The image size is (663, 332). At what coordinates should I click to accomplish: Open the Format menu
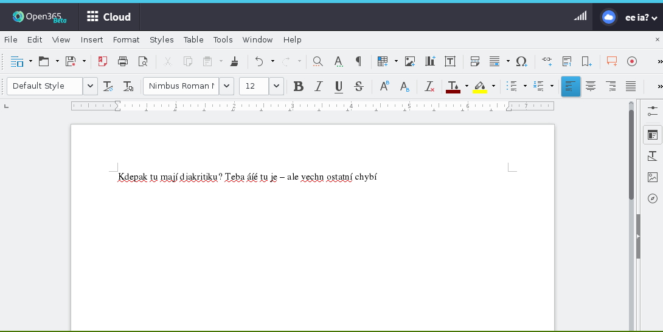[x=126, y=39]
